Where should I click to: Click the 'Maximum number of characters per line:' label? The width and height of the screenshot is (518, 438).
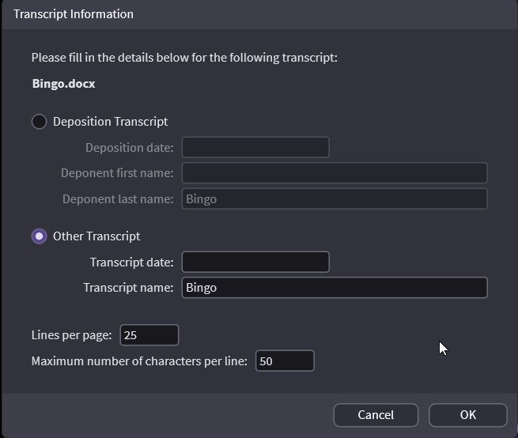click(x=139, y=361)
